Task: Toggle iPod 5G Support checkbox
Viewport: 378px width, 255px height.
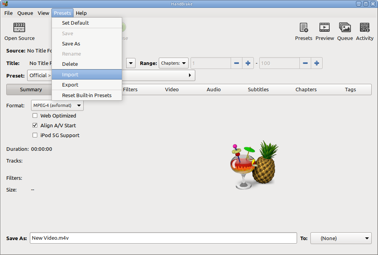Action: 35,136
